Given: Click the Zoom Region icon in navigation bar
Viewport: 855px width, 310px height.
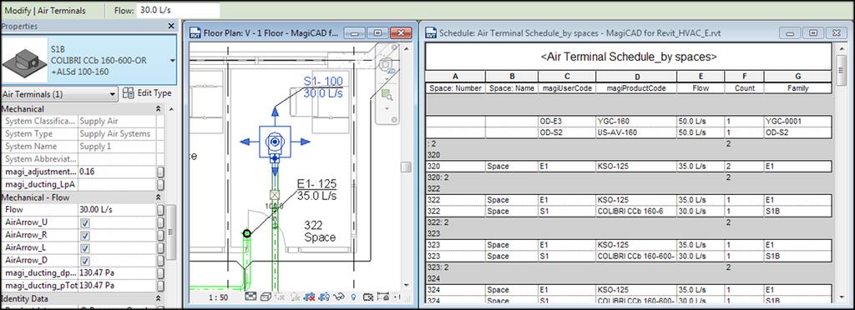Looking at the screenshot, I should (x=387, y=96).
